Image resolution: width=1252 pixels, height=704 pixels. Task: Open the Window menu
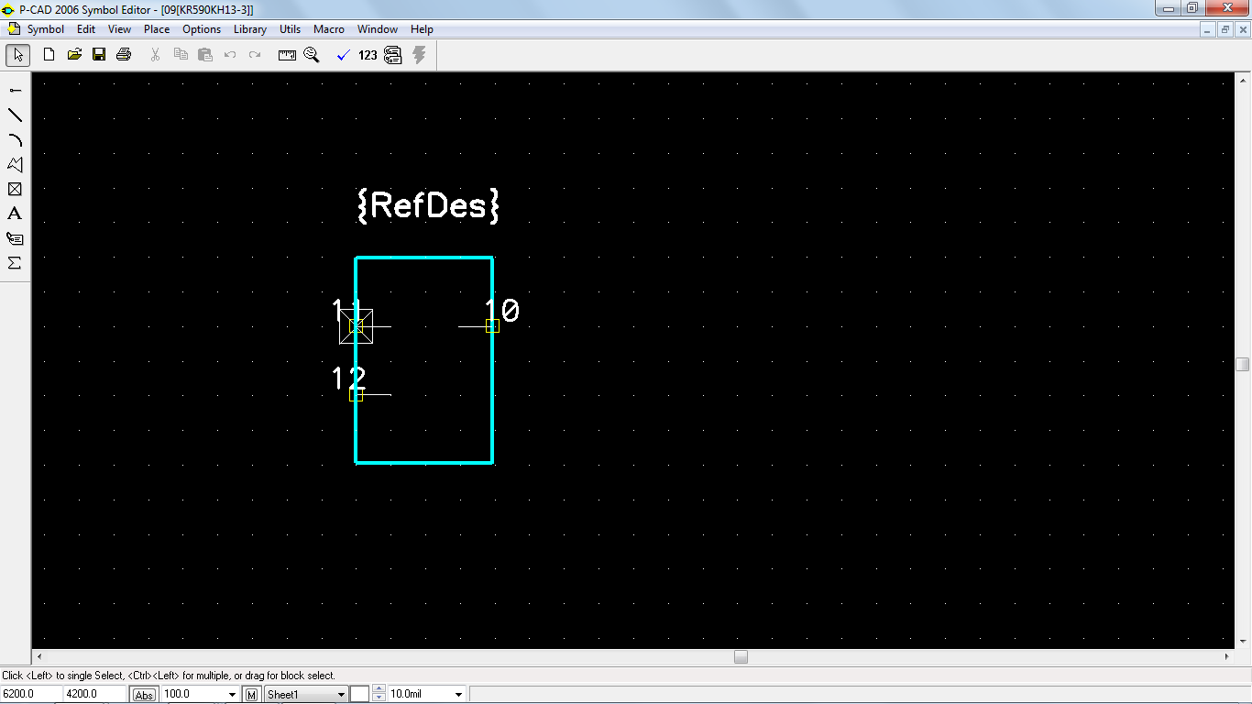point(378,29)
